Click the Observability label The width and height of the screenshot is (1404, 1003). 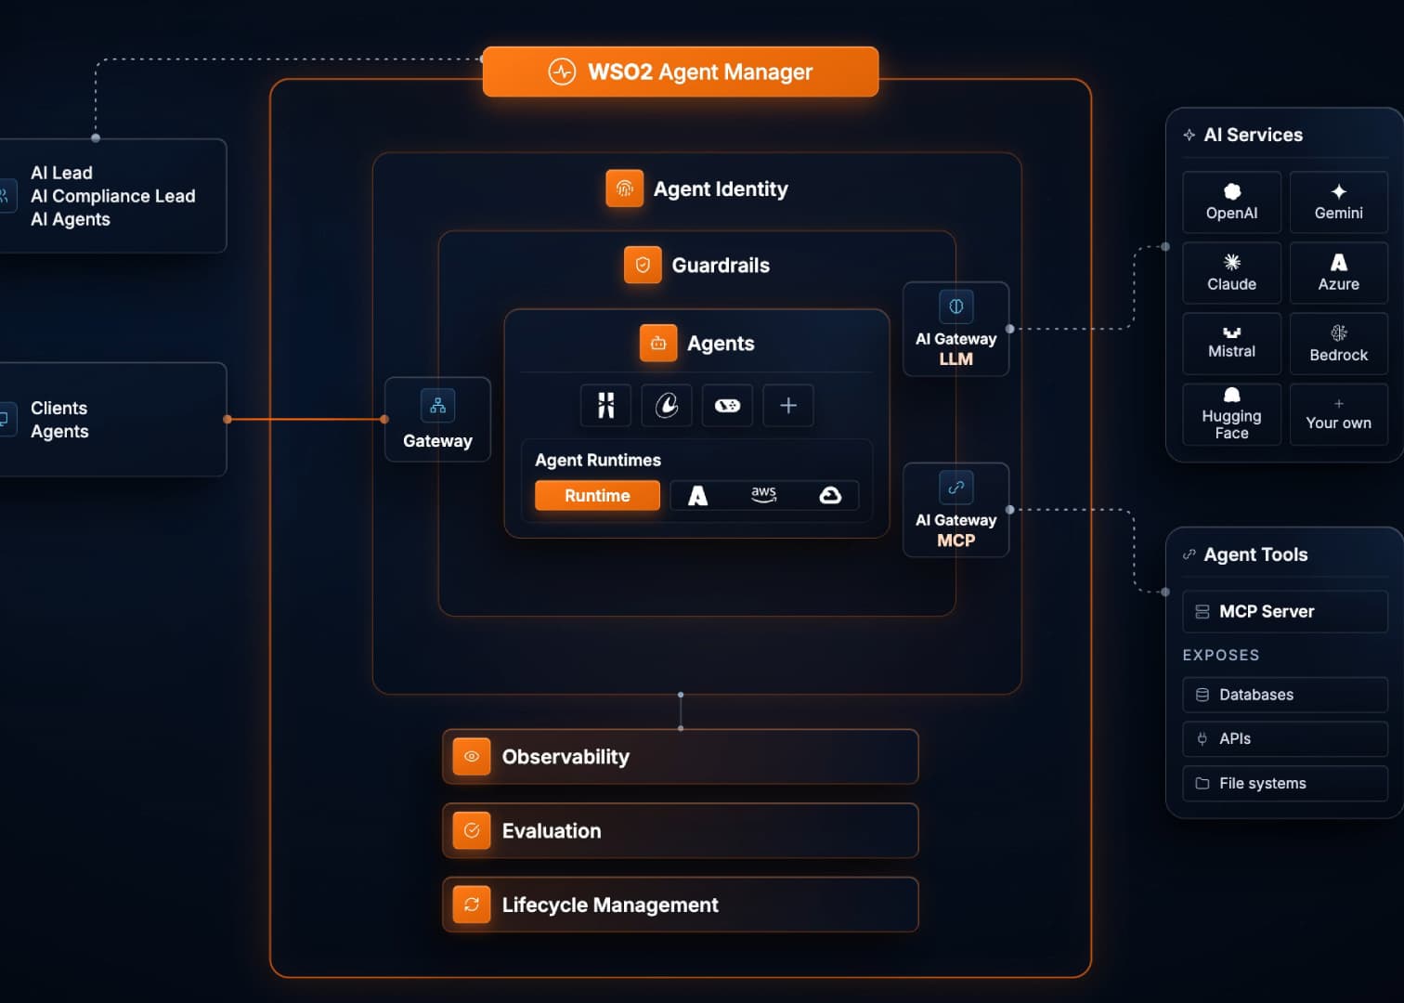(x=565, y=757)
